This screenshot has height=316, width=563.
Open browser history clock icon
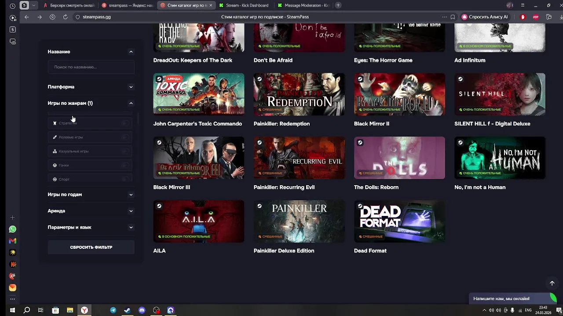[12, 6]
